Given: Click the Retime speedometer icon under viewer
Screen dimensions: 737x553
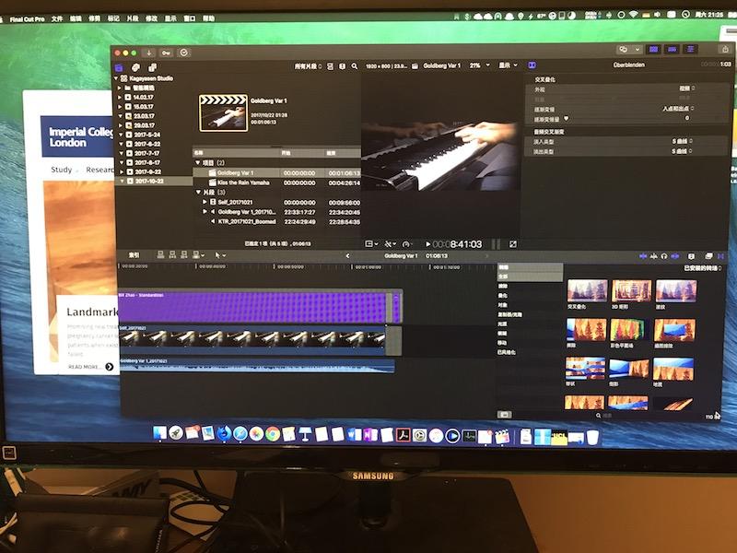Looking at the screenshot, I should pyautogui.click(x=407, y=244).
